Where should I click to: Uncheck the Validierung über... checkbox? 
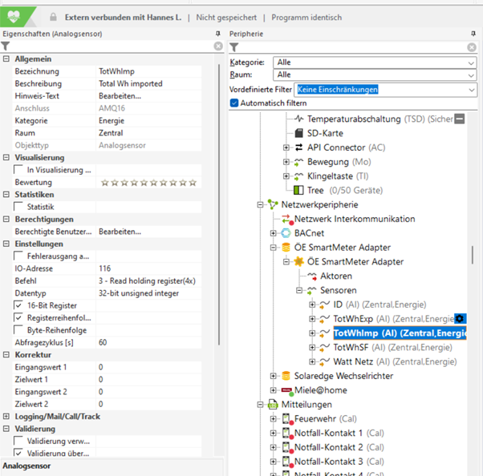[18, 453]
